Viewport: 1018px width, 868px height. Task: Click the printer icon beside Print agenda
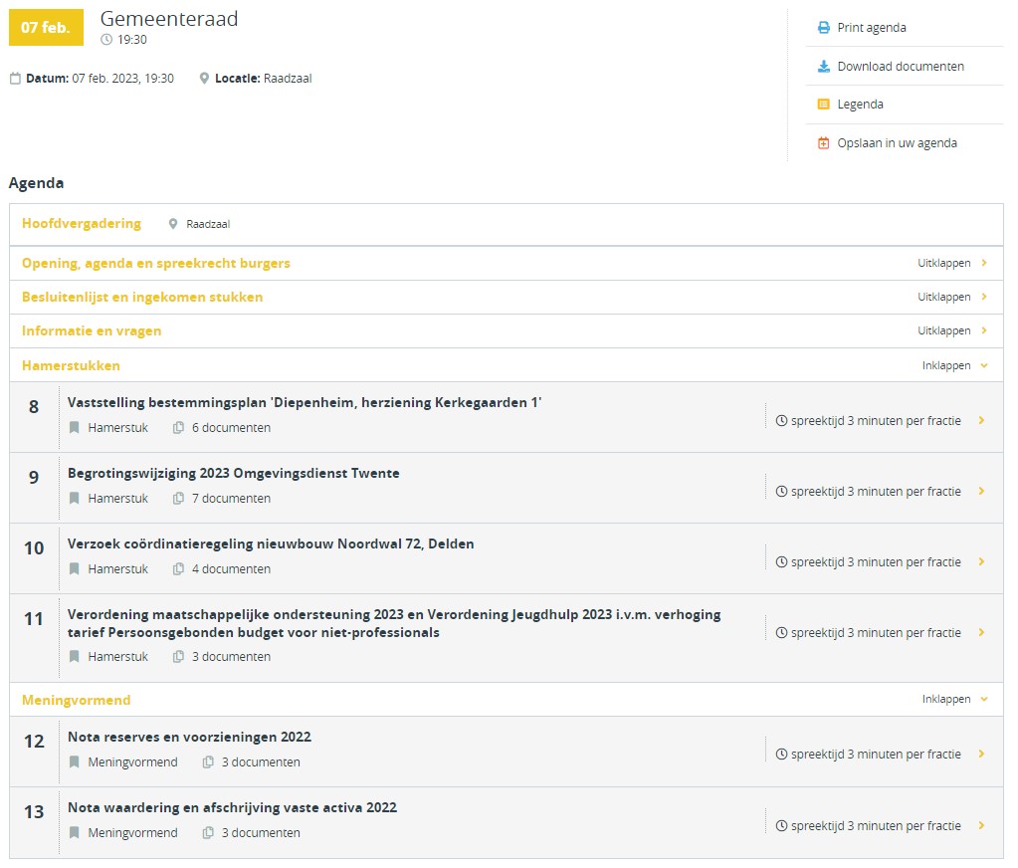pyautogui.click(x=823, y=27)
